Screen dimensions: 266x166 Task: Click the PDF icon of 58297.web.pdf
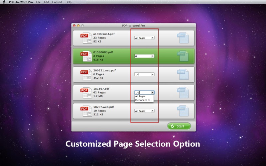click(x=86, y=111)
